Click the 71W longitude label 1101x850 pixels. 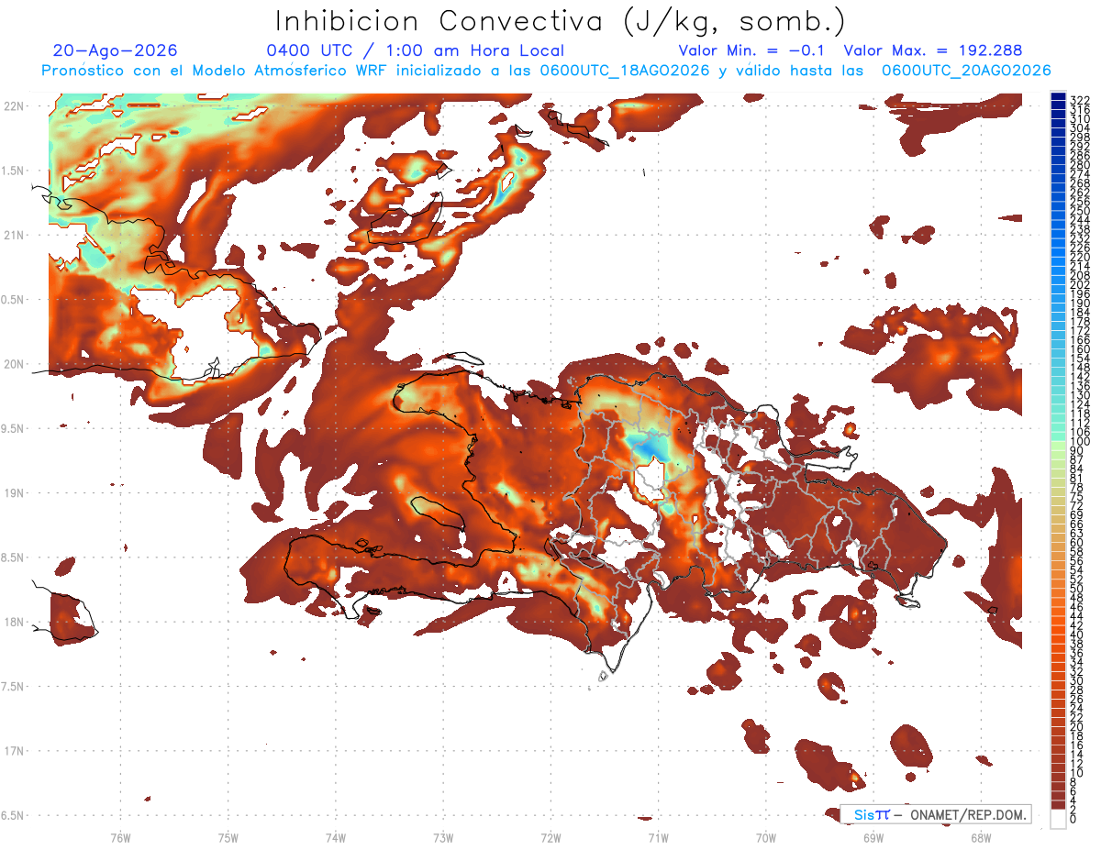pyautogui.click(x=658, y=836)
